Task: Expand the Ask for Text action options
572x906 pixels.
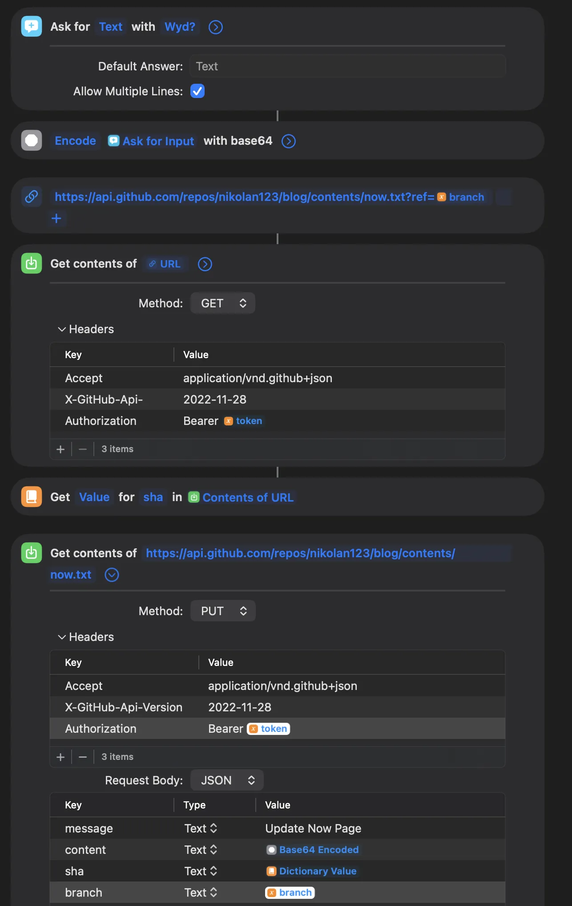Action: pyautogui.click(x=216, y=27)
